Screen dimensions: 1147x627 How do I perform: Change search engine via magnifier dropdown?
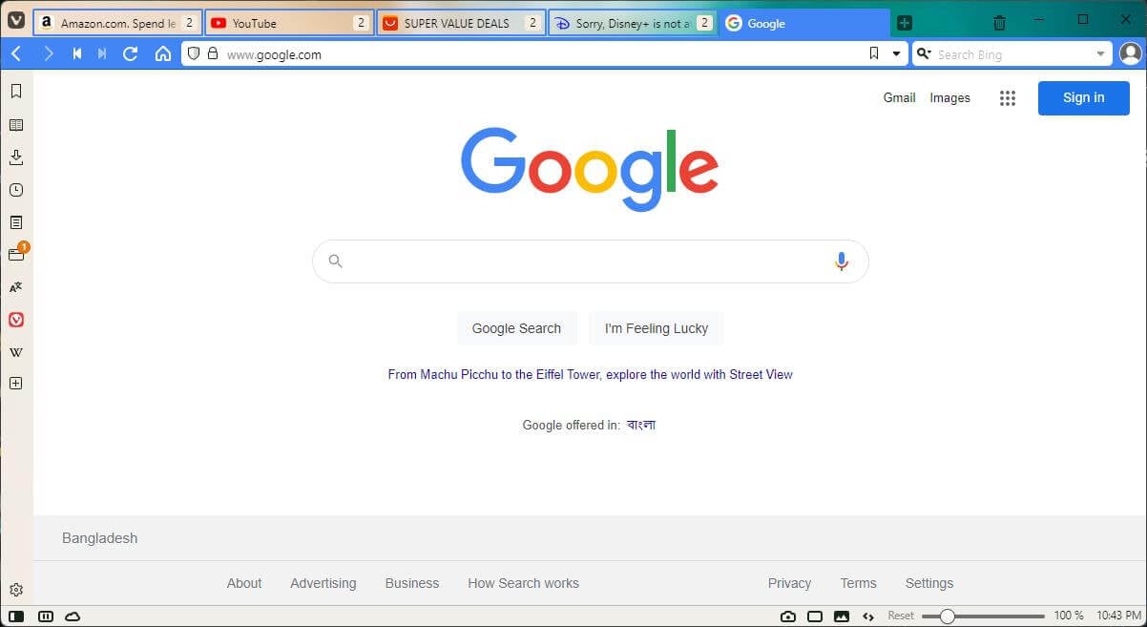924,54
